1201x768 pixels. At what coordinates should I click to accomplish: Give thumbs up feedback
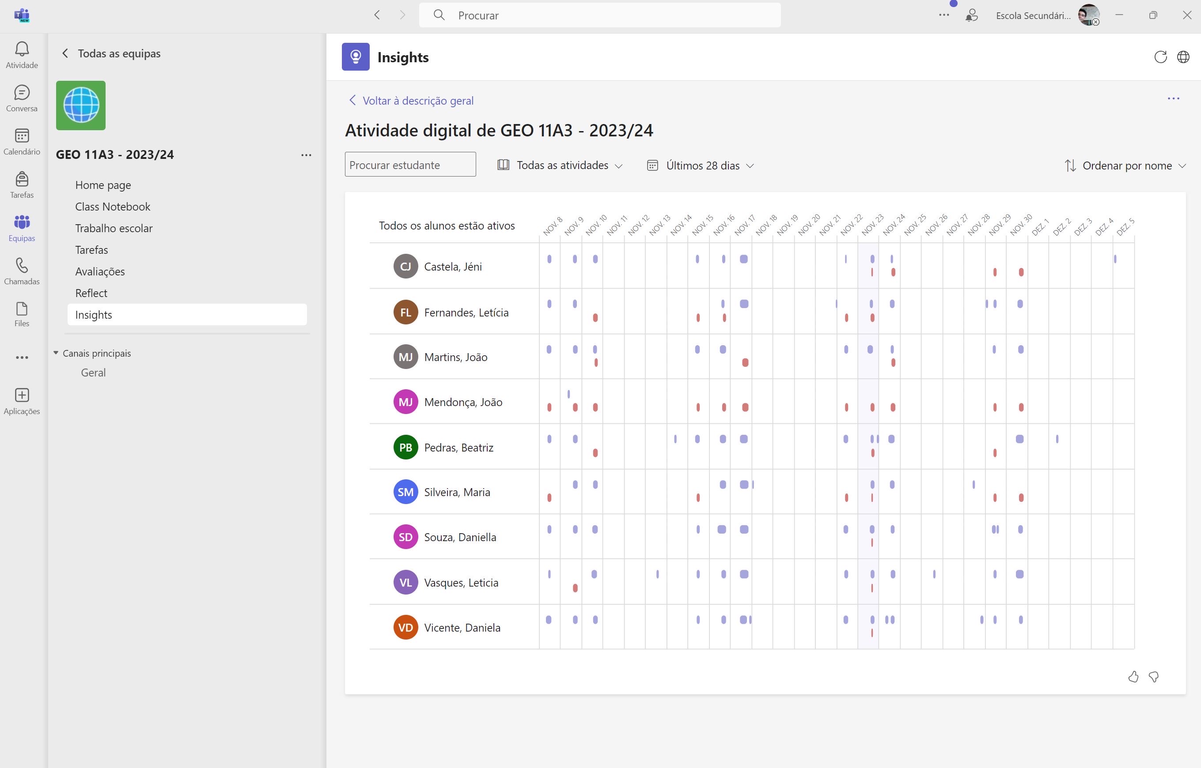1133,677
